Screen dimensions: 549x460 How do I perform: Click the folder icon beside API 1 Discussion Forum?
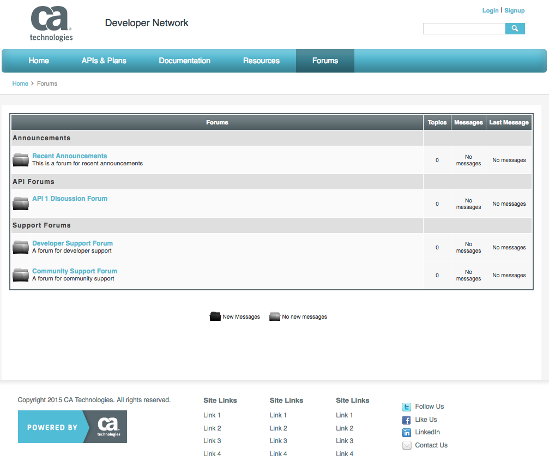click(x=20, y=203)
